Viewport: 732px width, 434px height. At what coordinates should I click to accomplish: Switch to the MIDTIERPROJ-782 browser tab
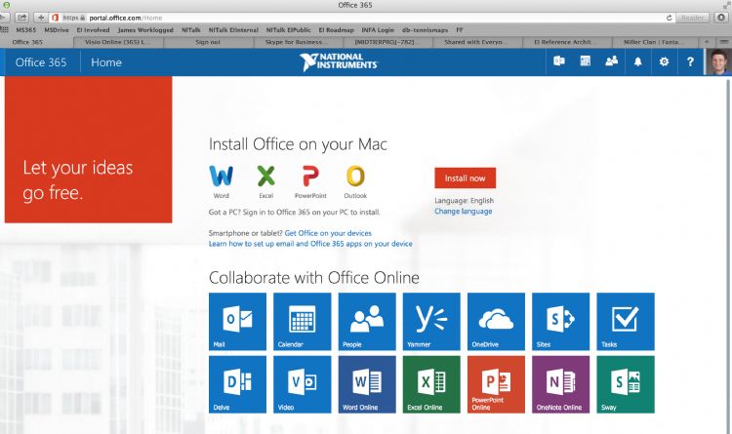tap(387, 42)
